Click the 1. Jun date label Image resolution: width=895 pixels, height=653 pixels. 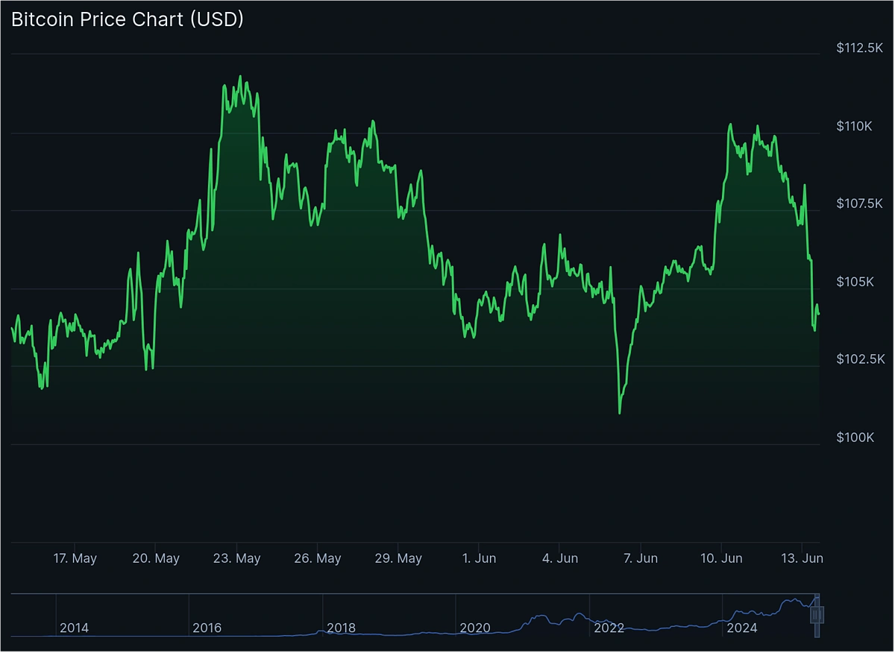point(479,558)
